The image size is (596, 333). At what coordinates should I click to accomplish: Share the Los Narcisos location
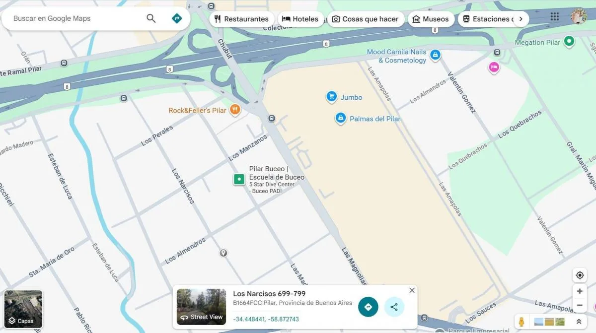394,307
